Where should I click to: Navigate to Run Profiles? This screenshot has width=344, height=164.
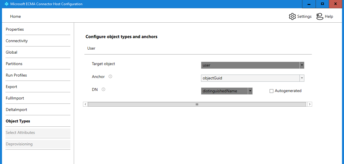(16, 75)
